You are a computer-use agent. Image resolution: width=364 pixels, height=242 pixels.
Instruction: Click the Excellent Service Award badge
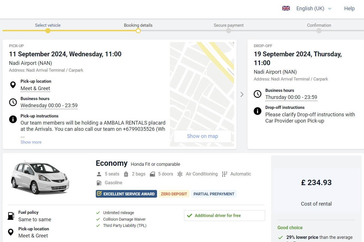[x=126, y=194]
